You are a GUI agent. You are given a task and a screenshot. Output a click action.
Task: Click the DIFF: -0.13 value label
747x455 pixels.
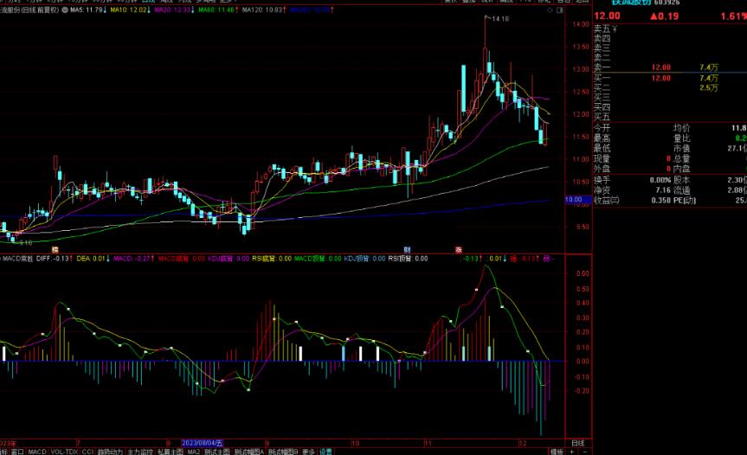point(55,259)
